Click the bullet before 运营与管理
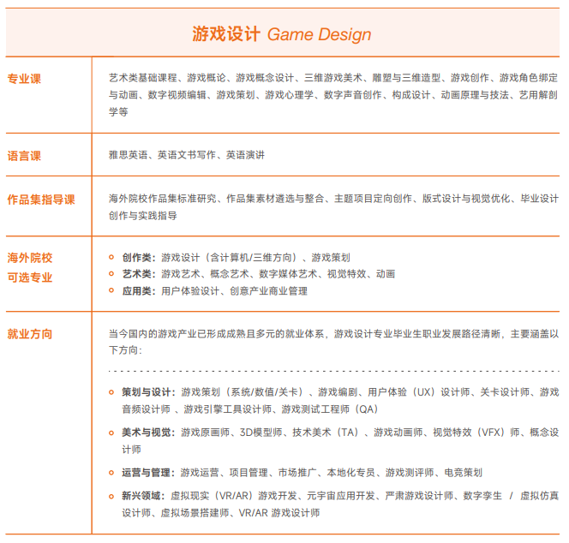Viewport: 569px width, 543px height. [x=111, y=473]
